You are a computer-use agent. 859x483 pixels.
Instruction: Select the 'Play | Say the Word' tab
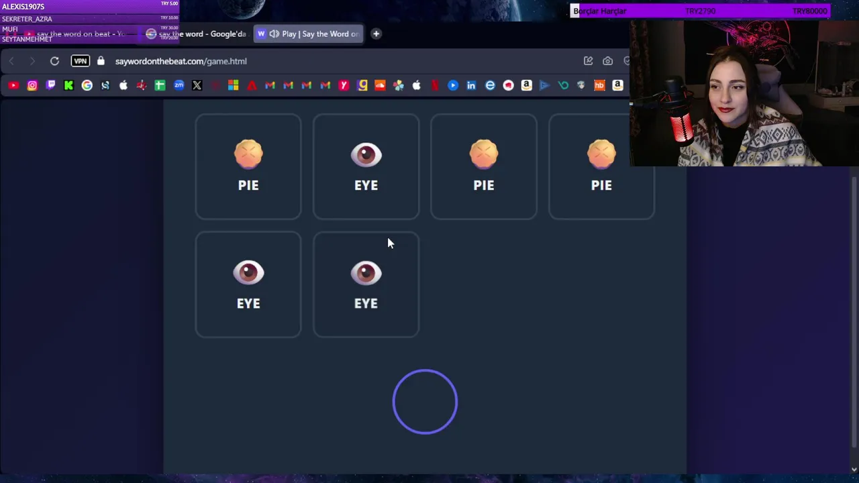click(x=309, y=34)
